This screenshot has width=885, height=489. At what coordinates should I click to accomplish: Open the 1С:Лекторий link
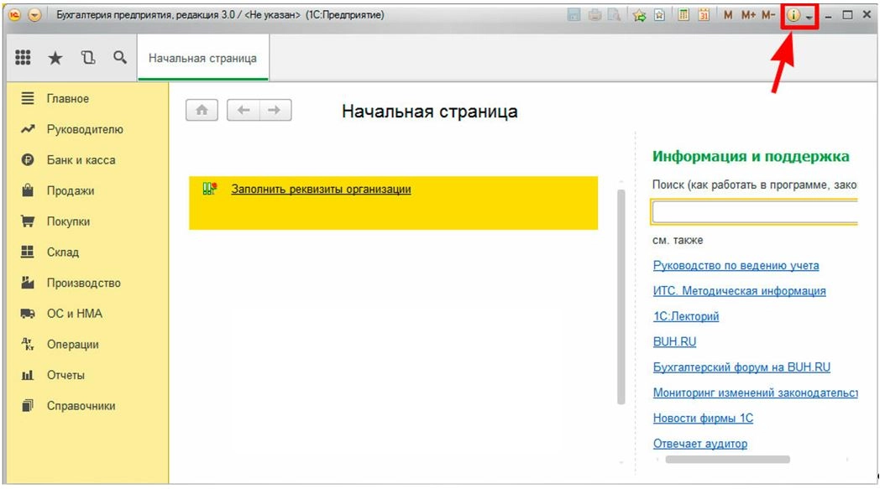pos(686,316)
